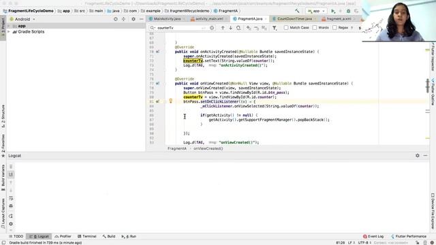Click the search filter funnel icon
Screen dimensions: 436x245
(275, 28)
